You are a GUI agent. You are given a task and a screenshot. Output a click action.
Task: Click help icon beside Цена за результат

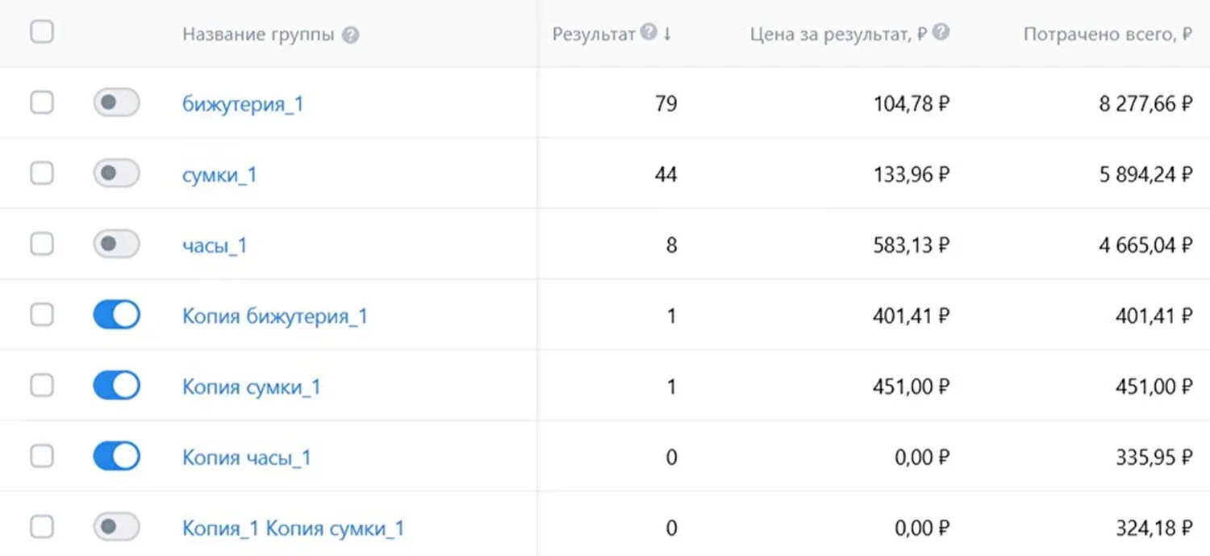point(941,33)
